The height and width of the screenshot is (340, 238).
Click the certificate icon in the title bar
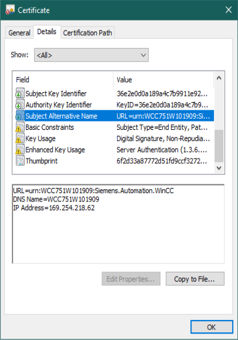click(10, 10)
